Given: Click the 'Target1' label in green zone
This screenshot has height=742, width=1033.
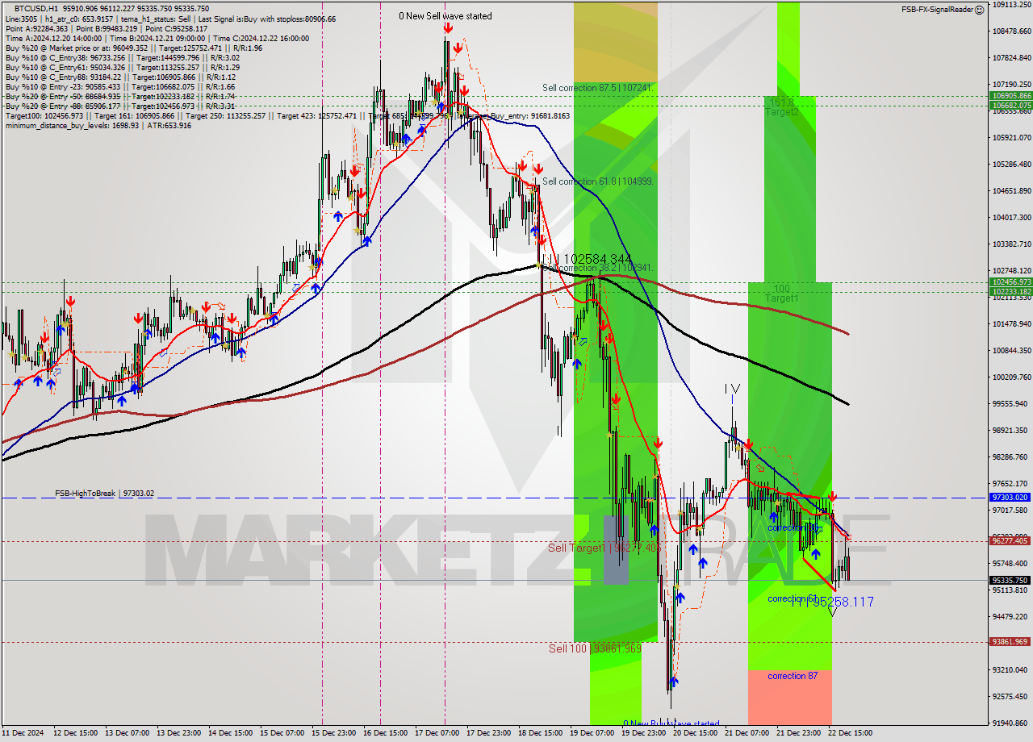Looking at the screenshot, I should coord(781,298).
